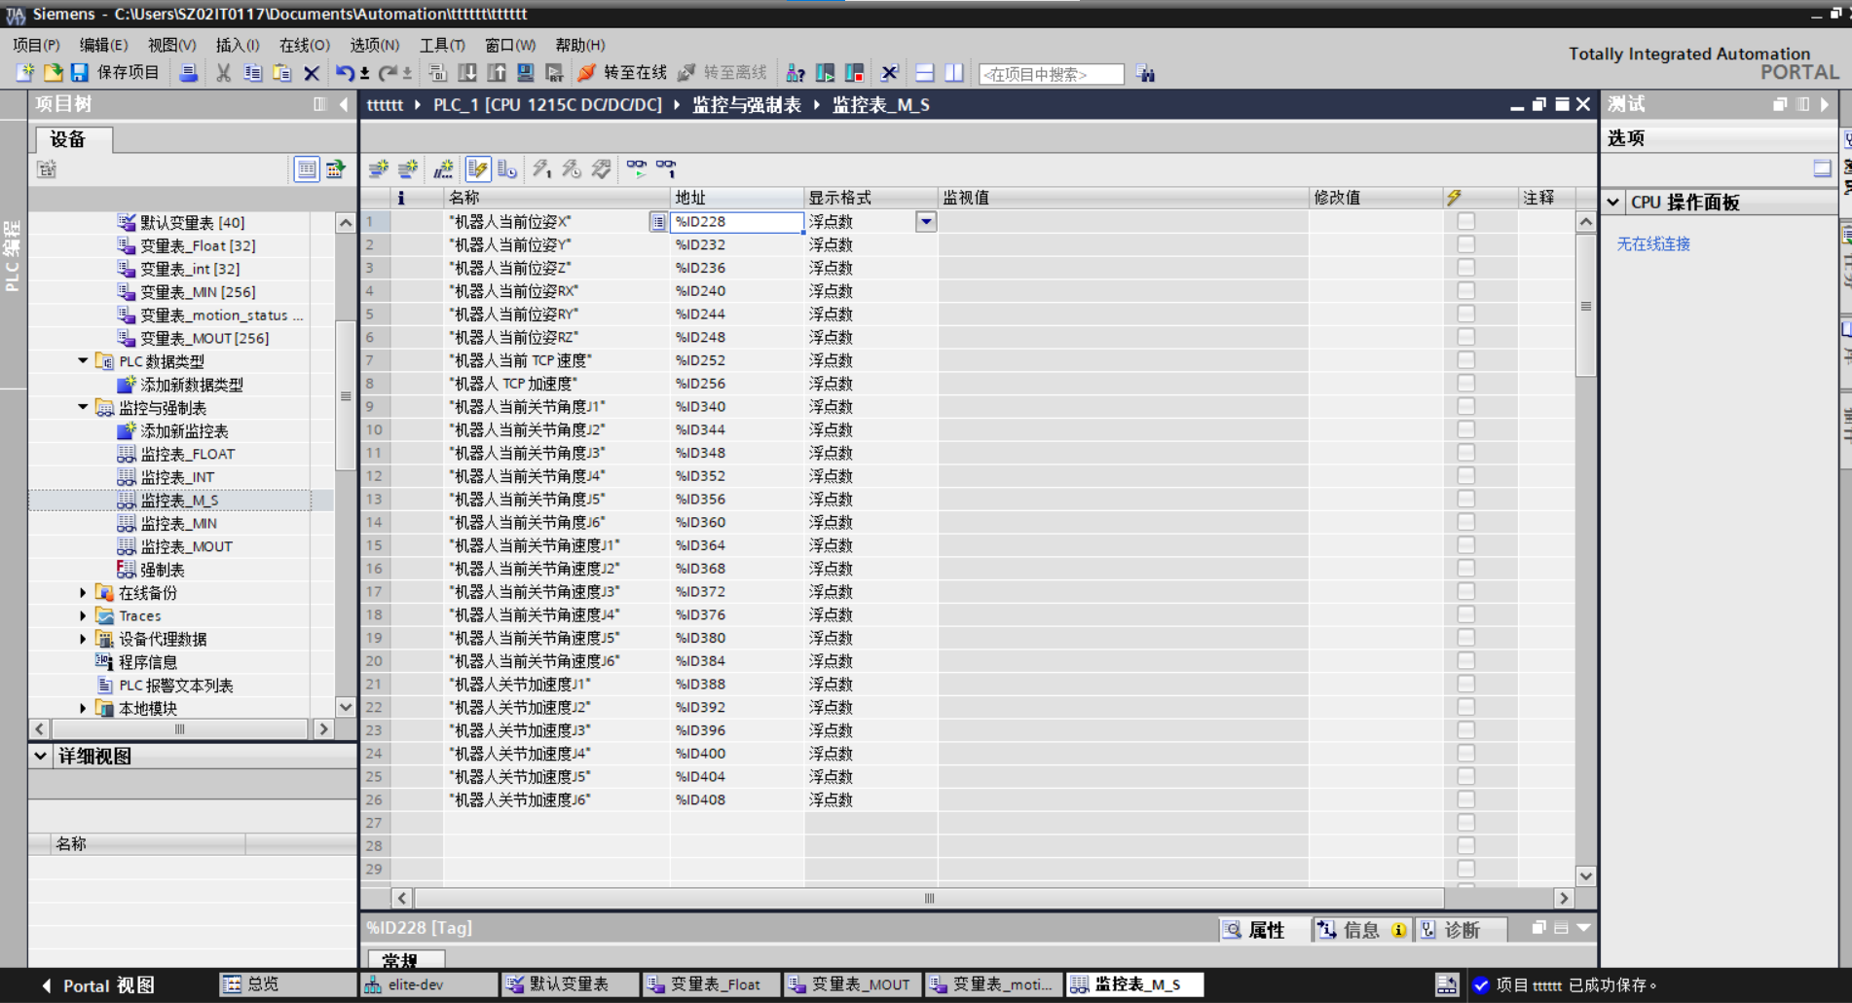The image size is (1852, 1003).
Task: Open display format dropdown in row 1
Action: [x=926, y=221]
